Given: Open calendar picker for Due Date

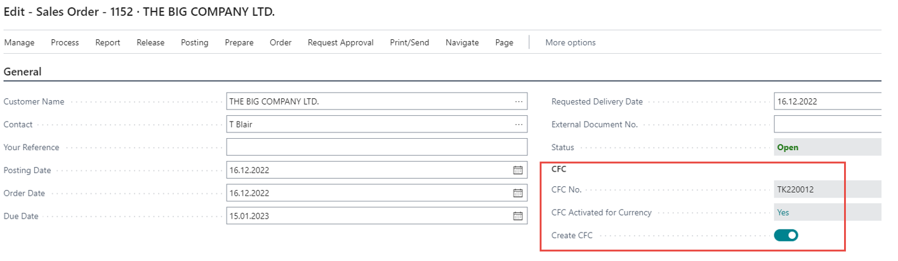Looking at the screenshot, I should (x=518, y=216).
